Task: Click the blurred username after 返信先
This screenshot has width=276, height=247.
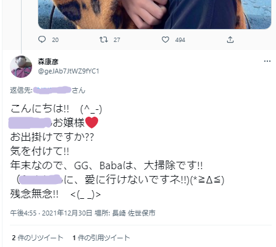Action: [x=52, y=90]
